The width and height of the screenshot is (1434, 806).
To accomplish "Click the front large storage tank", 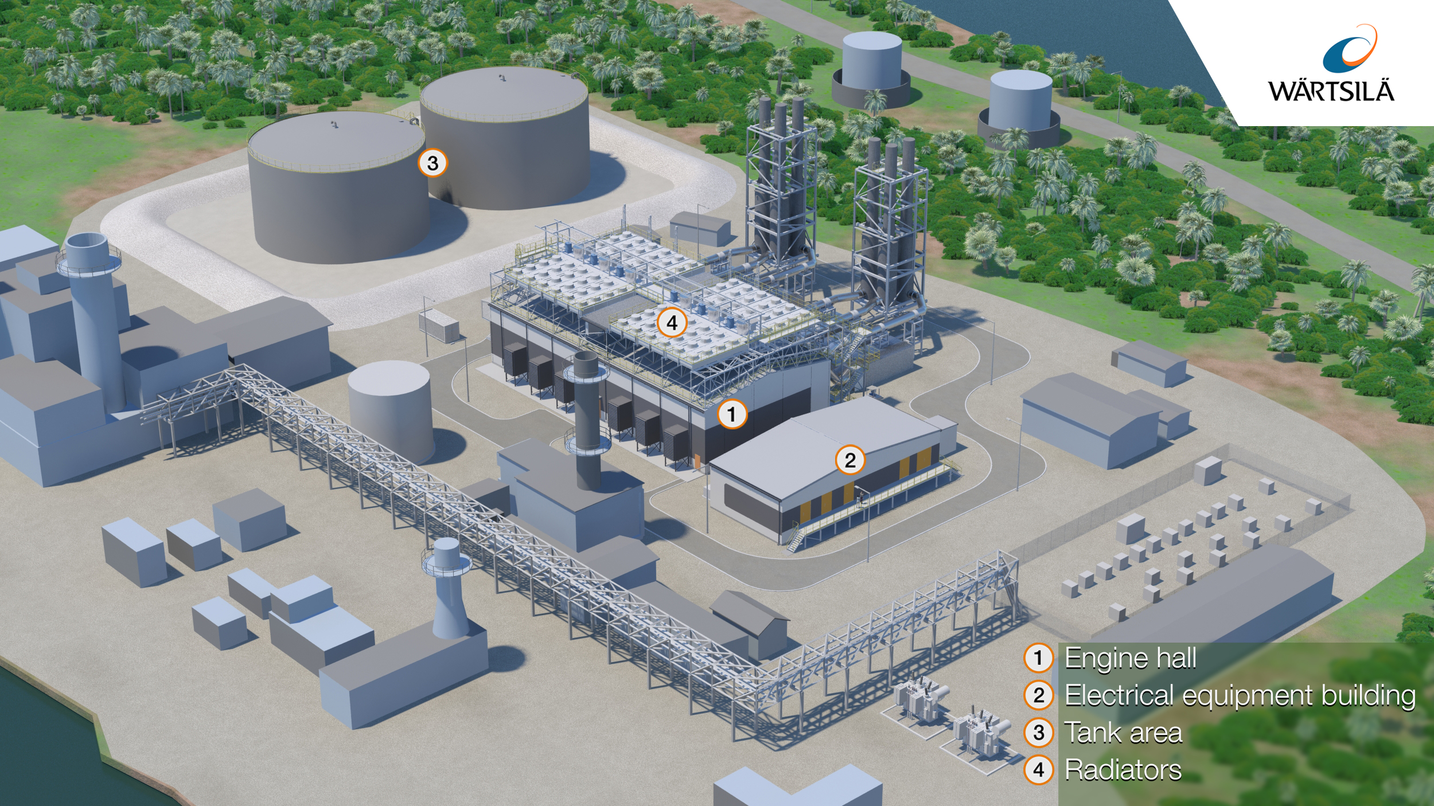I will tap(338, 189).
